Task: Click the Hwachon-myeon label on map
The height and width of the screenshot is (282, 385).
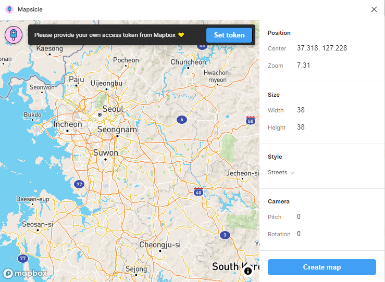Action: pos(217,76)
